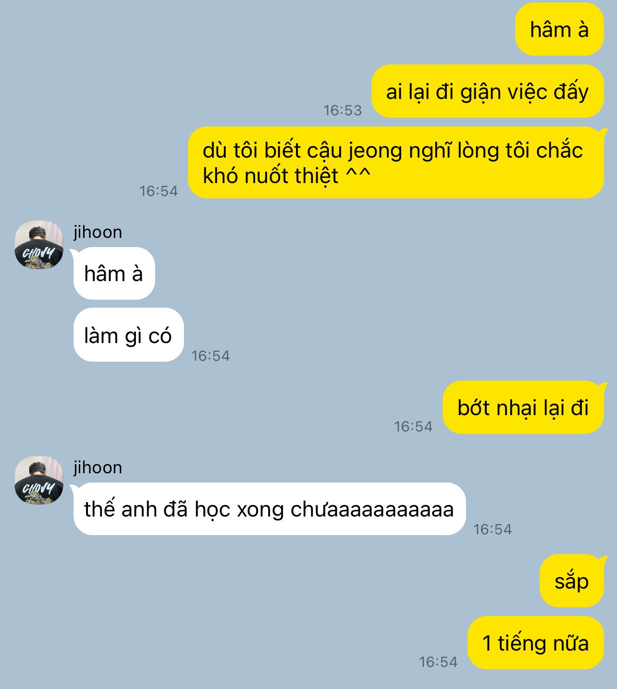Tap the "ai lại đi giận việc đấy" message
The height and width of the screenshot is (689, 617).
pos(487,91)
